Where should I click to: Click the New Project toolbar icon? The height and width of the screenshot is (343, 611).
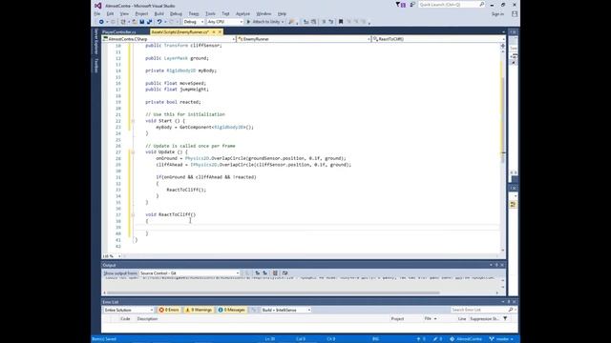coord(123,22)
